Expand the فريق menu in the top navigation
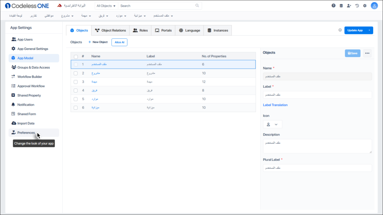Image resolution: width=383 pixels, height=215 pixels. 104,16
